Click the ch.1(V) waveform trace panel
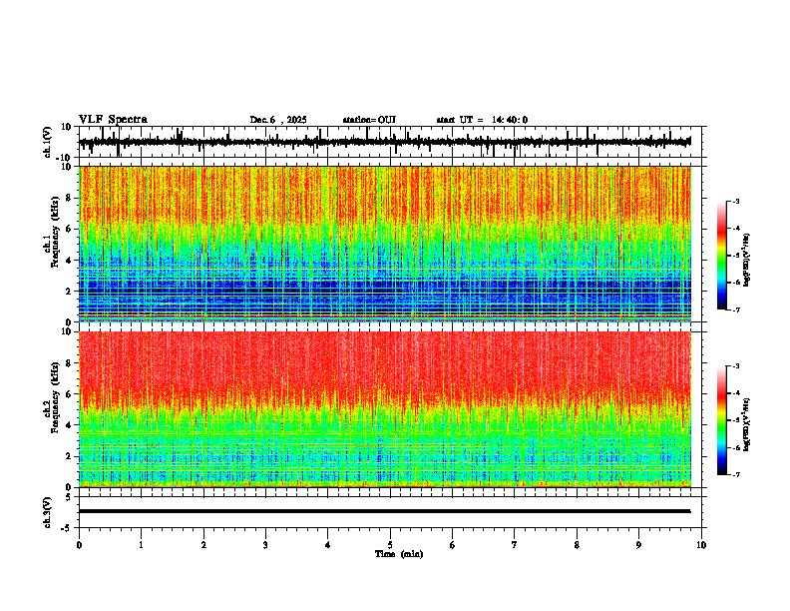 [x=392, y=142]
